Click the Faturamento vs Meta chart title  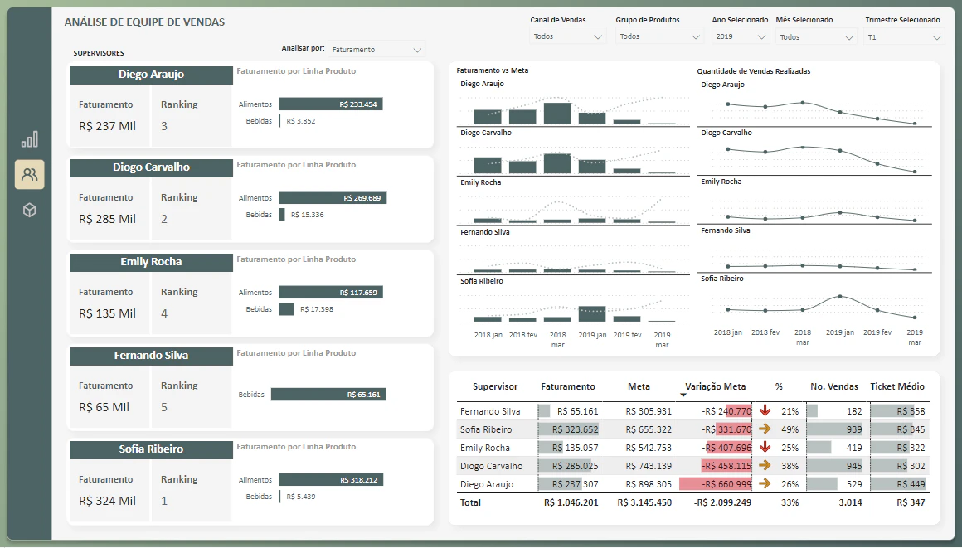[x=492, y=70]
